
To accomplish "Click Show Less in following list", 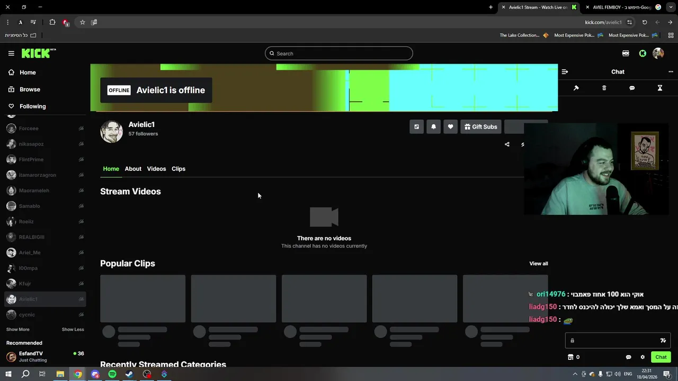I will point(73,329).
